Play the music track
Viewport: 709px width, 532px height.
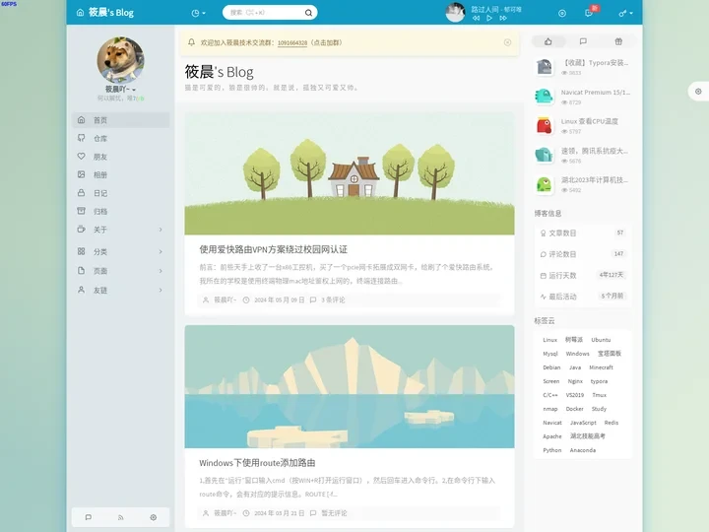tap(489, 18)
